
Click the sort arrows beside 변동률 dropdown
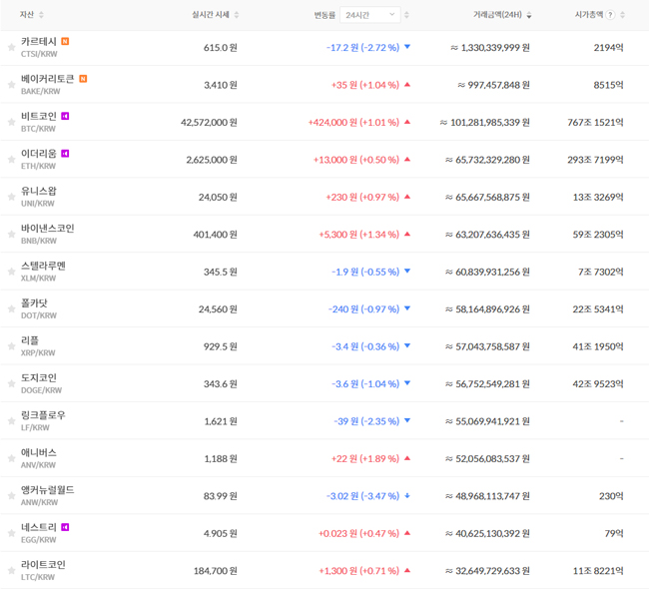pos(406,15)
